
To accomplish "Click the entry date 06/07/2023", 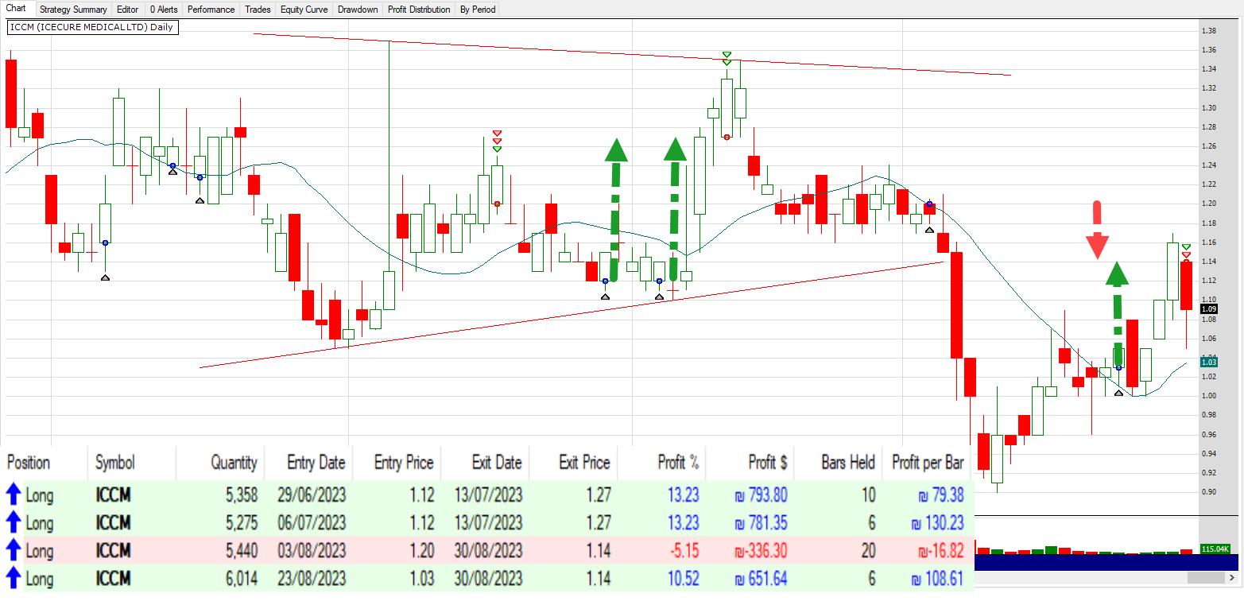I will click(312, 523).
